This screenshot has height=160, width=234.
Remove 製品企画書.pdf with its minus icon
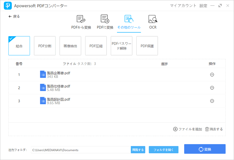(x=212, y=75)
